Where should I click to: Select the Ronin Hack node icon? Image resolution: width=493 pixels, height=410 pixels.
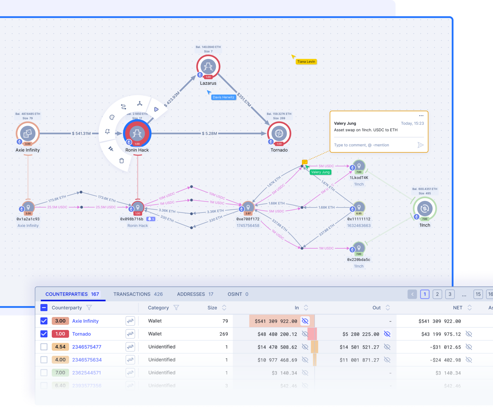coord(137,133)
